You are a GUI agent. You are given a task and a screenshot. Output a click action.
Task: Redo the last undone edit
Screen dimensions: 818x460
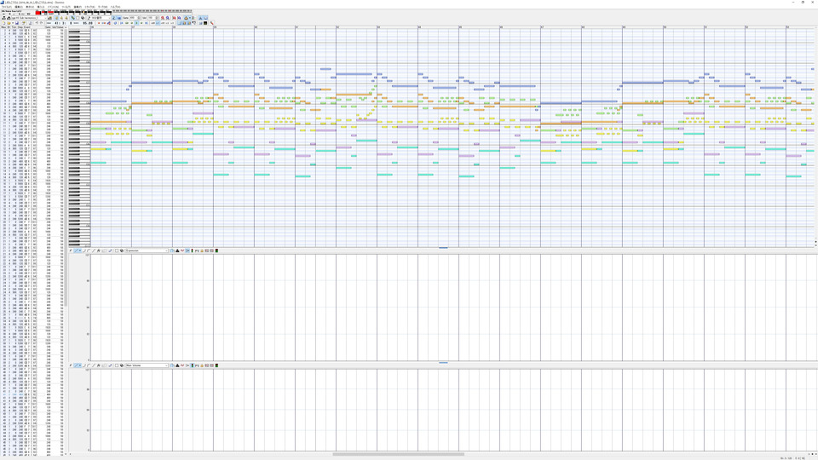point(42,23)
